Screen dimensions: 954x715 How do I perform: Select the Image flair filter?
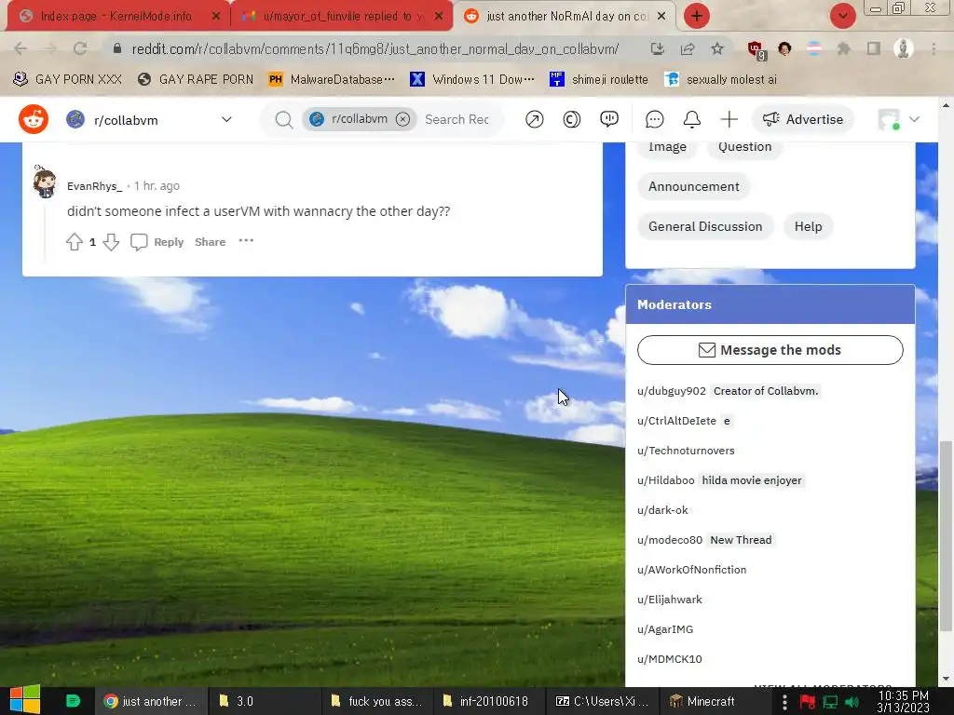[x=667, y=147]
